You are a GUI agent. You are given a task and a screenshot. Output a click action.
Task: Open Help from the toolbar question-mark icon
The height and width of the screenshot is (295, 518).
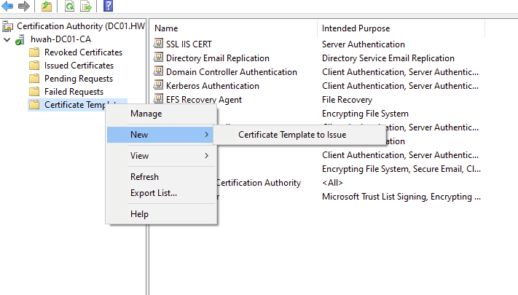[108, 7]
